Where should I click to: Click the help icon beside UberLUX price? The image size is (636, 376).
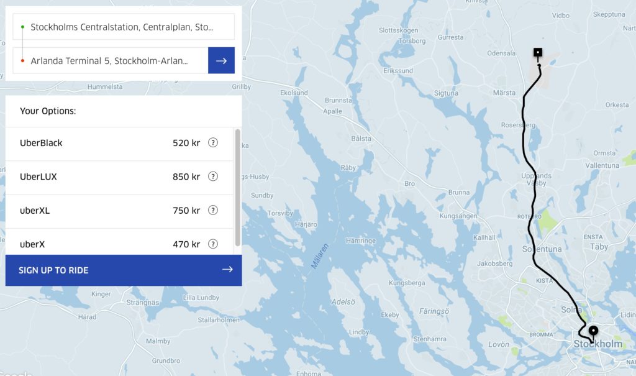(213, 177)
